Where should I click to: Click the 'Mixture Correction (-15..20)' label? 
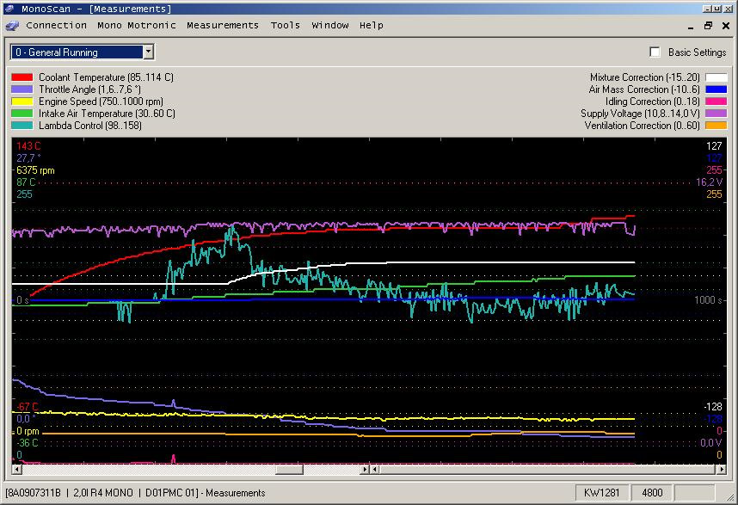tap(645, 77)
